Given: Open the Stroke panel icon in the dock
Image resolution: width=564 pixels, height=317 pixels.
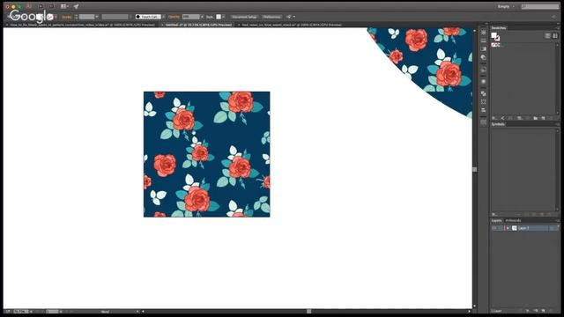Looking at the screenshot, I should coord(484,41).
